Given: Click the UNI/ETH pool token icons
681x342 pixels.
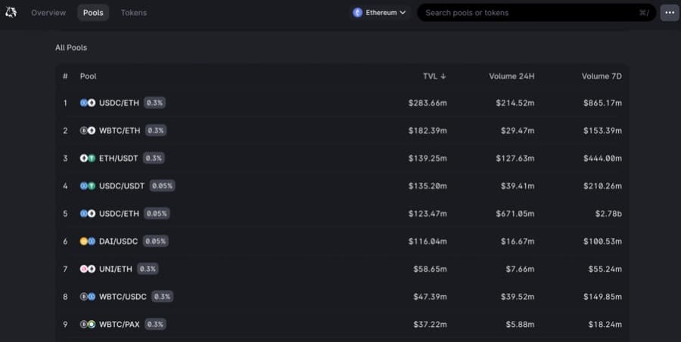Looking at the screenshot, I should pyautogui.click(x=88, y=269).
